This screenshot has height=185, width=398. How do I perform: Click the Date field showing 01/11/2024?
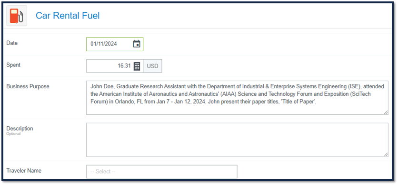[x=115, y=44]
